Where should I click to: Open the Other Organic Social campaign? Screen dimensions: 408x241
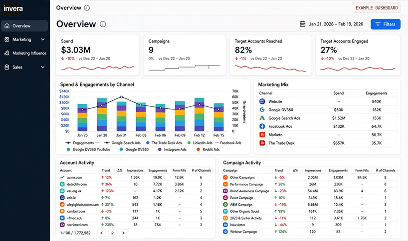click(244, 211)
